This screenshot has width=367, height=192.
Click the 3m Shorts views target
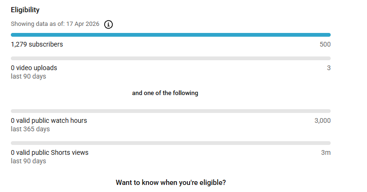tap(326, 153)
